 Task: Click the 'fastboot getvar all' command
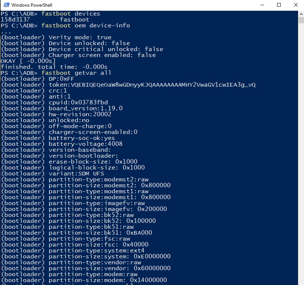tap(56, 73)
